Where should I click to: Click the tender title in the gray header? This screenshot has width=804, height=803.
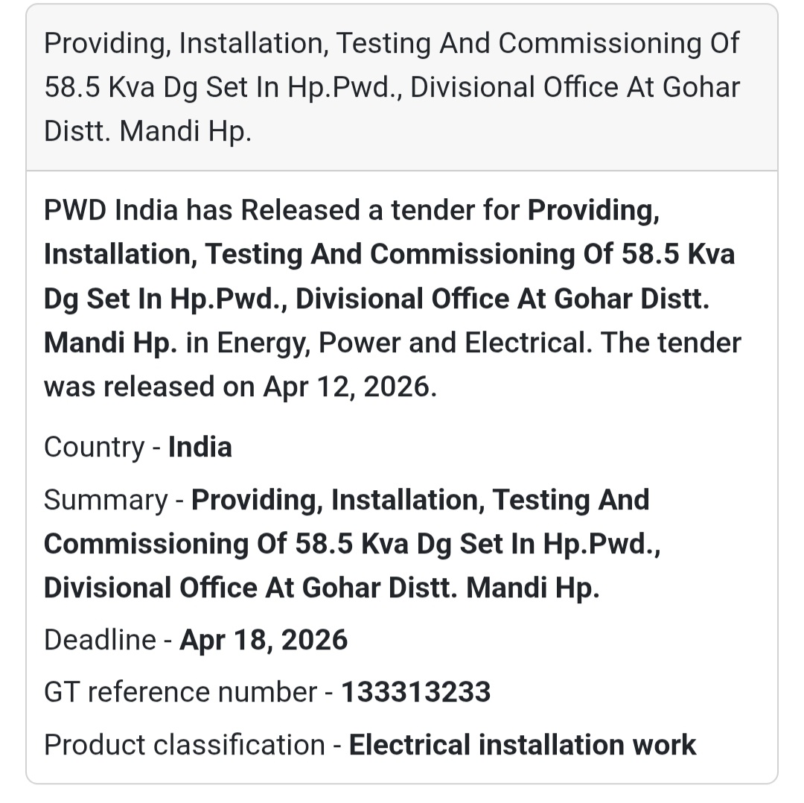pyautogui.click(x=392, y=87)
